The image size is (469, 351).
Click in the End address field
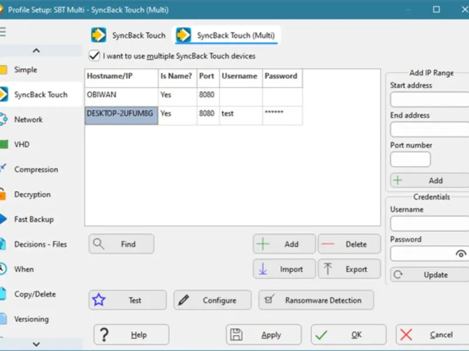click(430, 129)
